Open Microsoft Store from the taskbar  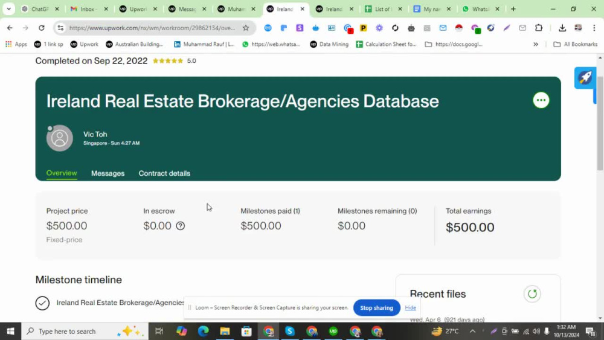point(246,331)
